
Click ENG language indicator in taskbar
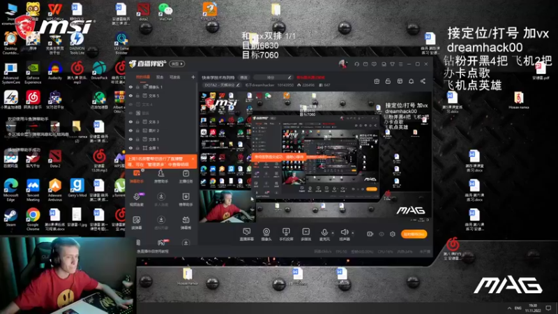(x=518, y=308)
